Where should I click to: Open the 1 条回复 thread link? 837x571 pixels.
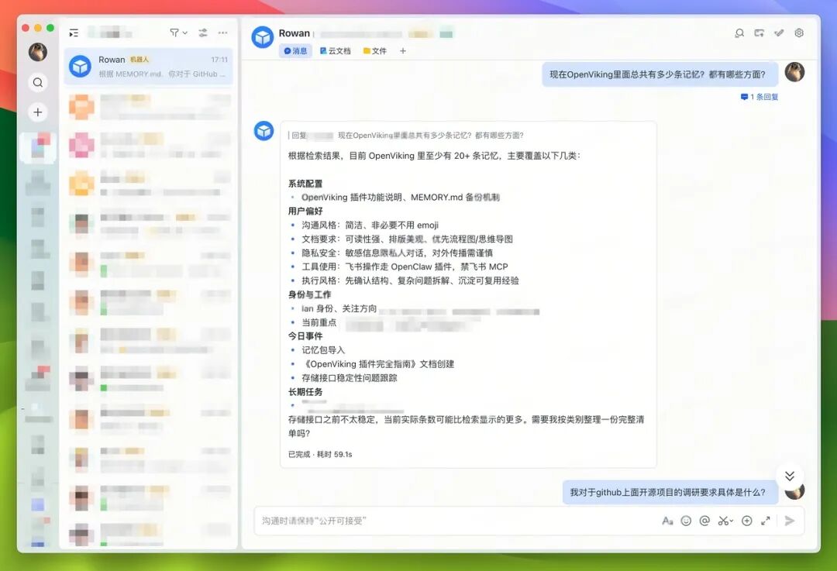(x=759, y=97)
